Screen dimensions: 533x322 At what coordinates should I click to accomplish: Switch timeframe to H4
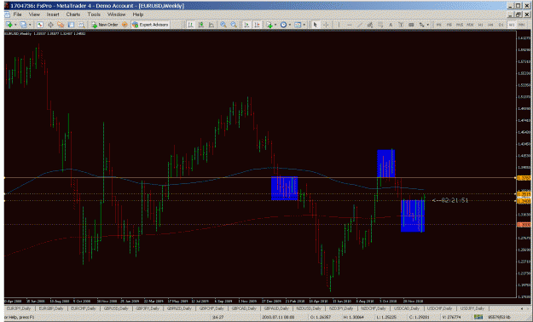tap(491, 25)
